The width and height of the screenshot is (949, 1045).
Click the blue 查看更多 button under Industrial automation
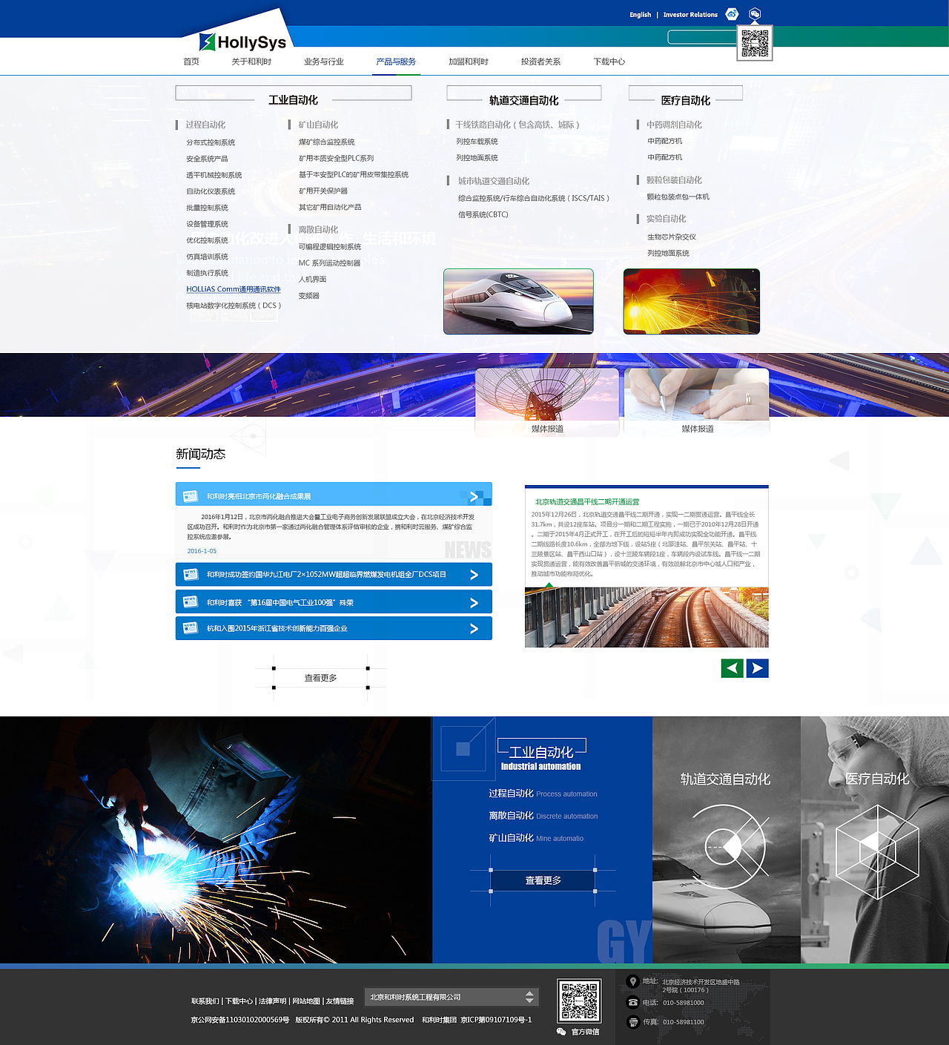point(543,880)
